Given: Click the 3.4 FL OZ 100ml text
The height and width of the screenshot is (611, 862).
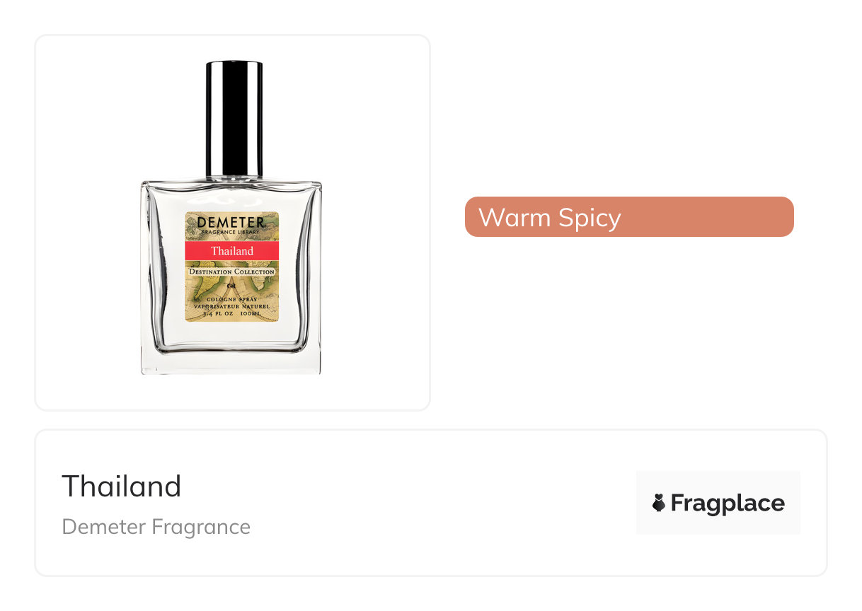Looking at the screenshot, I should 232,313.
